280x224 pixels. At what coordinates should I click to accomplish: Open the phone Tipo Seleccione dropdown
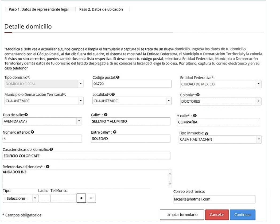(20, 198)
